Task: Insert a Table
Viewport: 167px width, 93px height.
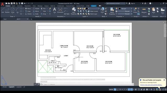Action: point(67,14)
